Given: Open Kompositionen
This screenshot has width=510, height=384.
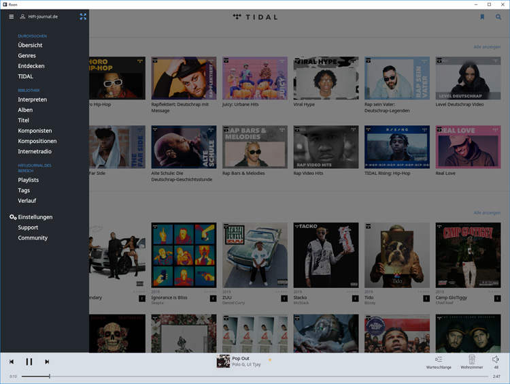Looking at the screenshot, I should click(x=37, y=142).
